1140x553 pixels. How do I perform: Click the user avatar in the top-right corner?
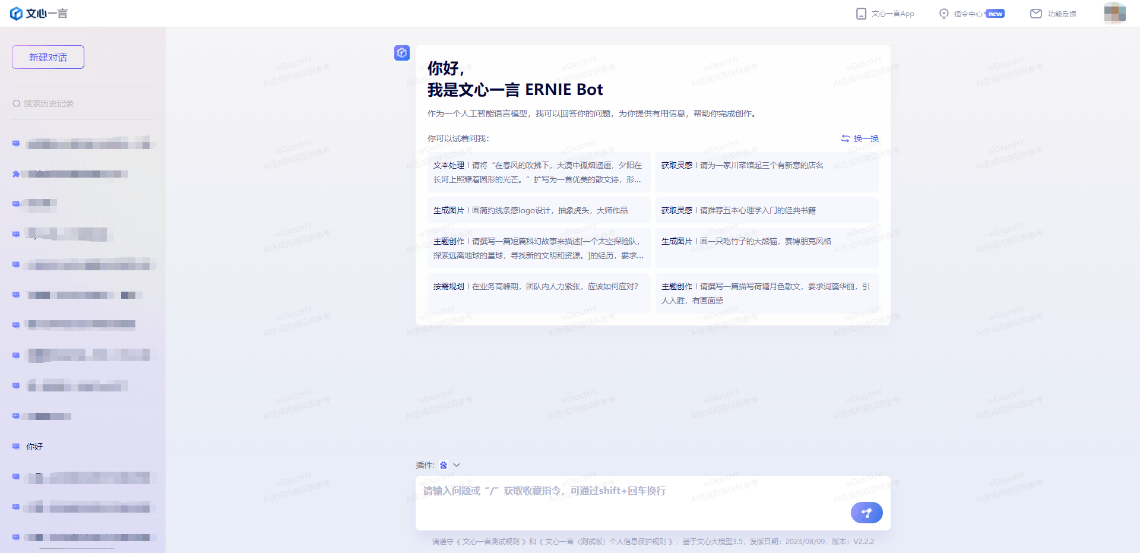click(x=1114, y=13)
